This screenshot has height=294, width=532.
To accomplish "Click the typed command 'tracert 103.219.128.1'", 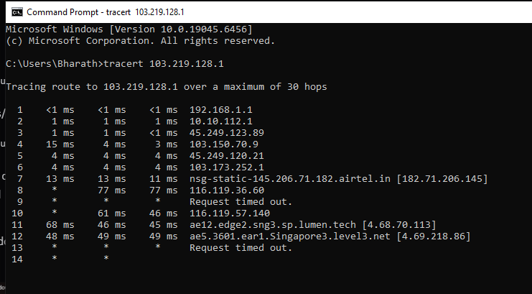I will coord(164,64).
